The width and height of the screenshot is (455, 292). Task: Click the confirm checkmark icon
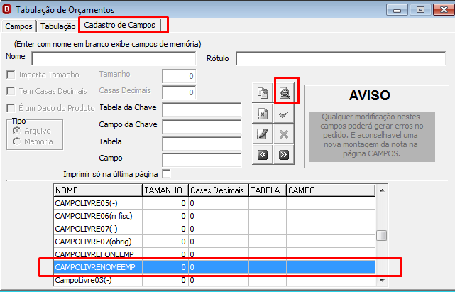coord(283,114)
